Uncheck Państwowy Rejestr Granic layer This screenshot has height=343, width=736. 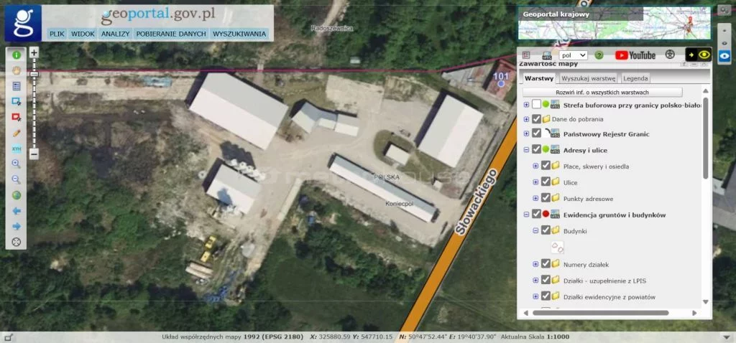tap(536, 134)
